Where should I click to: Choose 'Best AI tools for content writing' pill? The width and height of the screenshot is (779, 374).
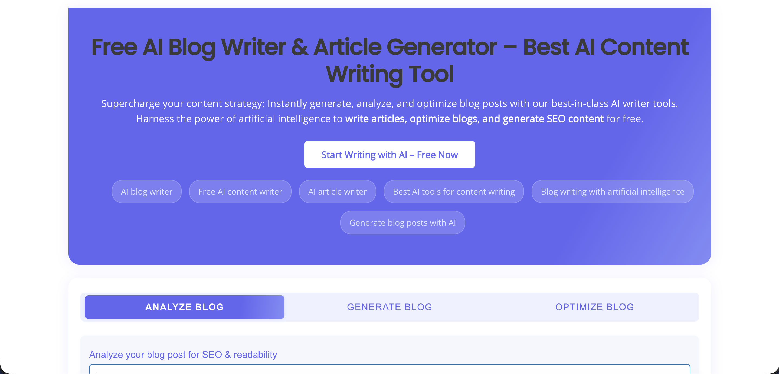(454, 192)
